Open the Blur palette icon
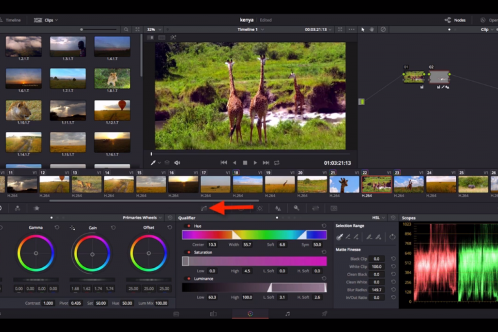498x332 pixels. pyautogui.click(x=278, y=208)
